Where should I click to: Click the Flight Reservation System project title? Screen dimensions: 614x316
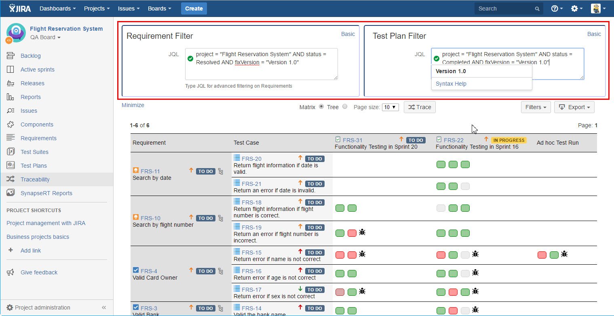click(x=66, y=29)
